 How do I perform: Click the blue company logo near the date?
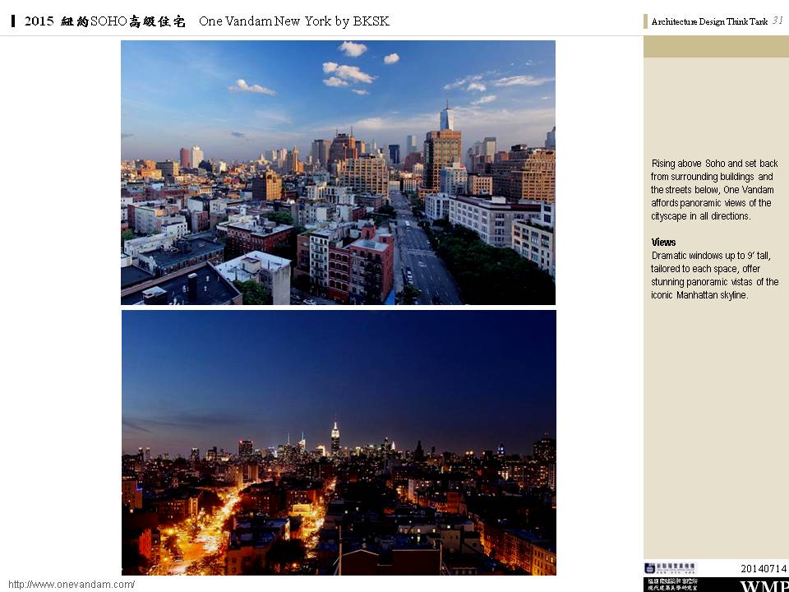(670, 568)
